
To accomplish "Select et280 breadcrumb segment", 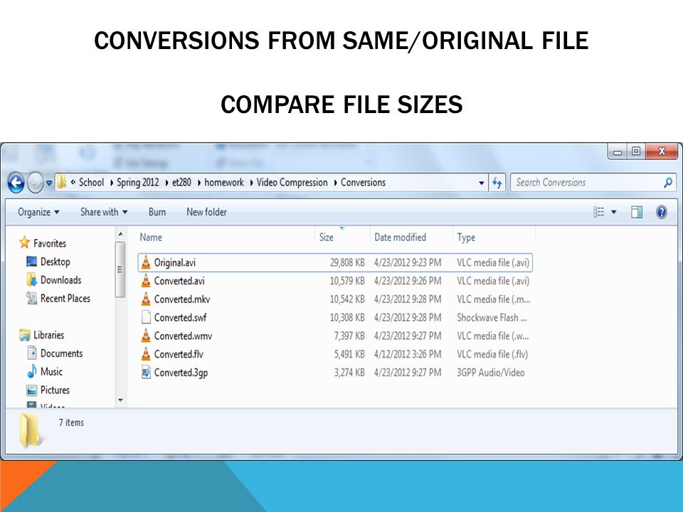I will pyautogui.click(x=181, y=183).
